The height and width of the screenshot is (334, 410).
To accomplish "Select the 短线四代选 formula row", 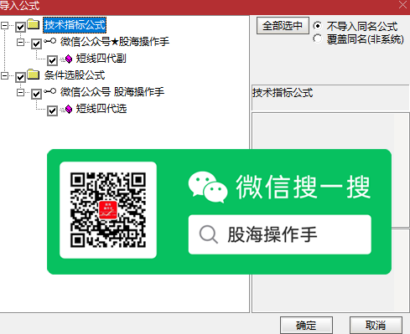I will [x=101, y=109].
